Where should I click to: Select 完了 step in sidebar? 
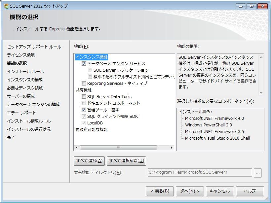(11, 138)
